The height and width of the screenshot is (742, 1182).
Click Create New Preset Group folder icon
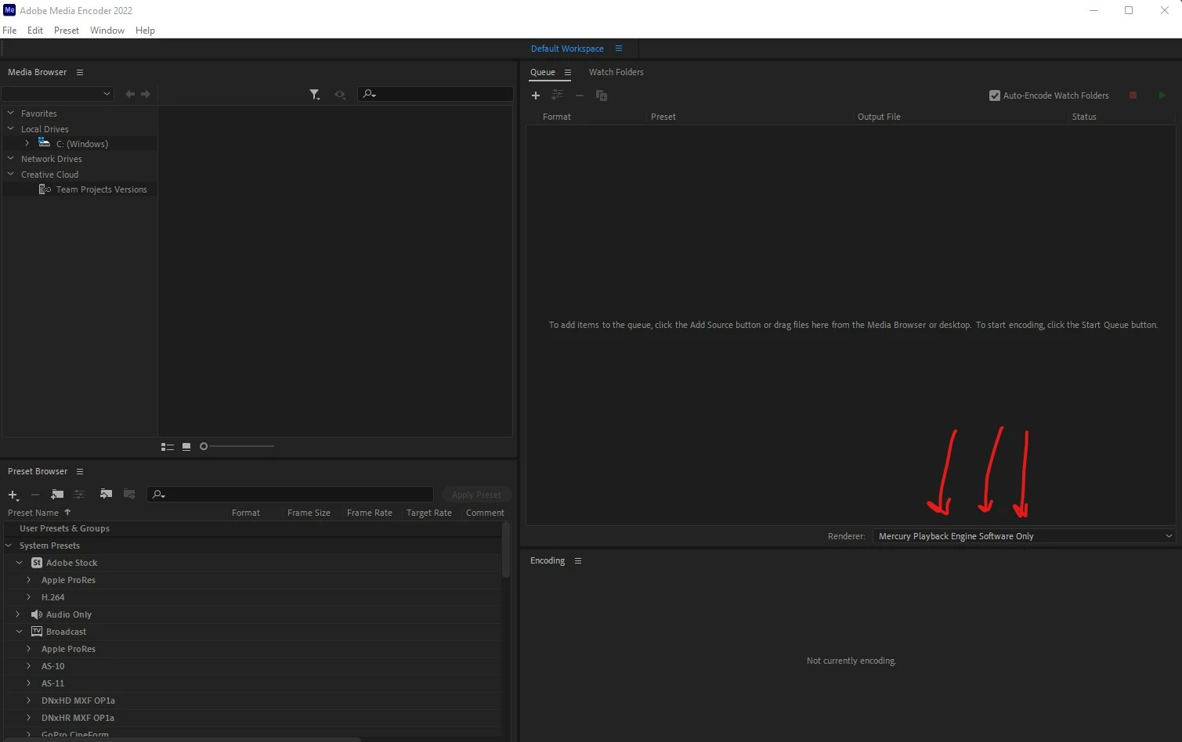tap(57, 494)
